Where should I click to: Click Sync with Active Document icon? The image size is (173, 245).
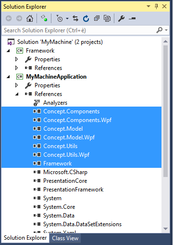(x=75, y=18)
